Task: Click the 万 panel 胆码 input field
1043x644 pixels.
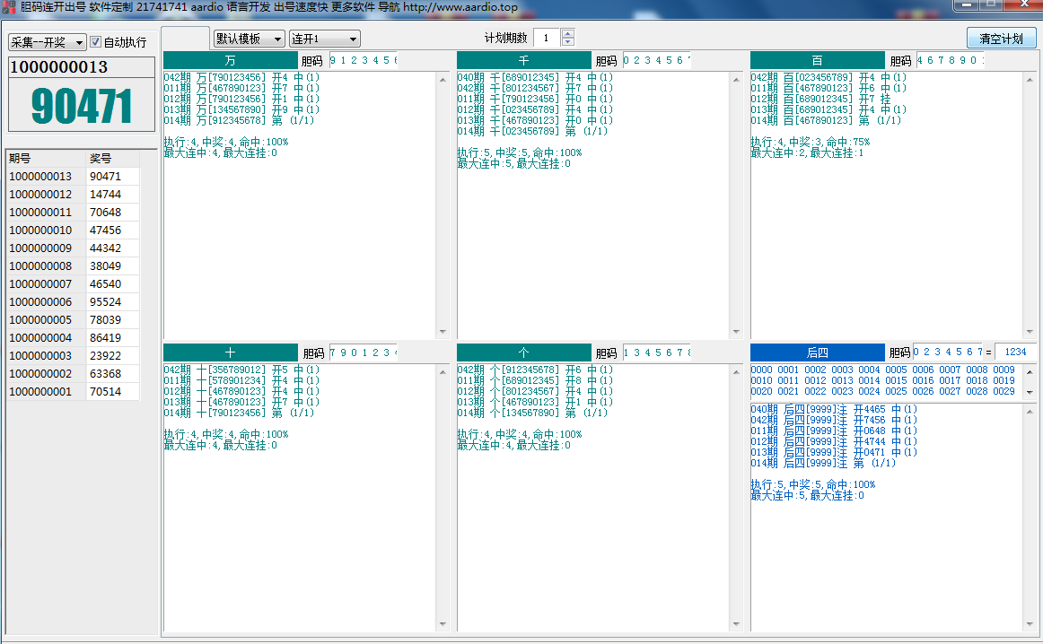Action: 364,60
